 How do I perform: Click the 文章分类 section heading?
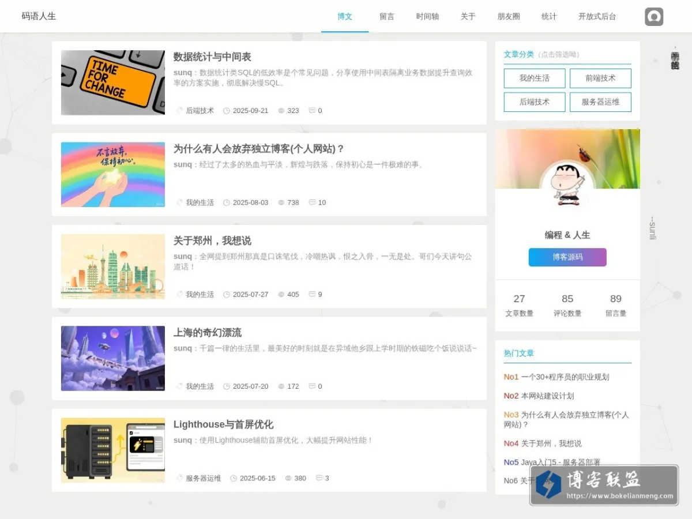[519, 54]
